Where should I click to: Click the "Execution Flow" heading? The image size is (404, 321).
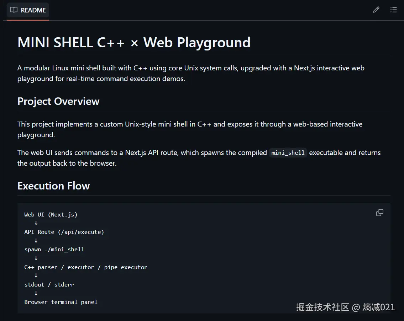[x=53, y=186]
